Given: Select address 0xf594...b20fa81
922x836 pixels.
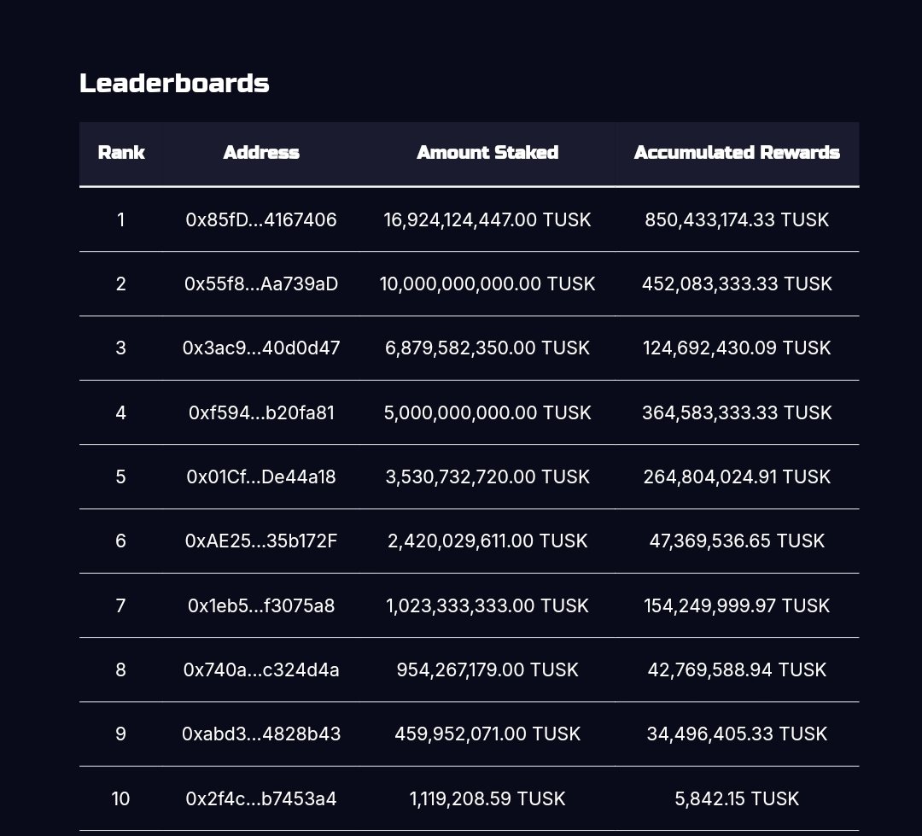Looking at the screenshot, I should (261, 413).
